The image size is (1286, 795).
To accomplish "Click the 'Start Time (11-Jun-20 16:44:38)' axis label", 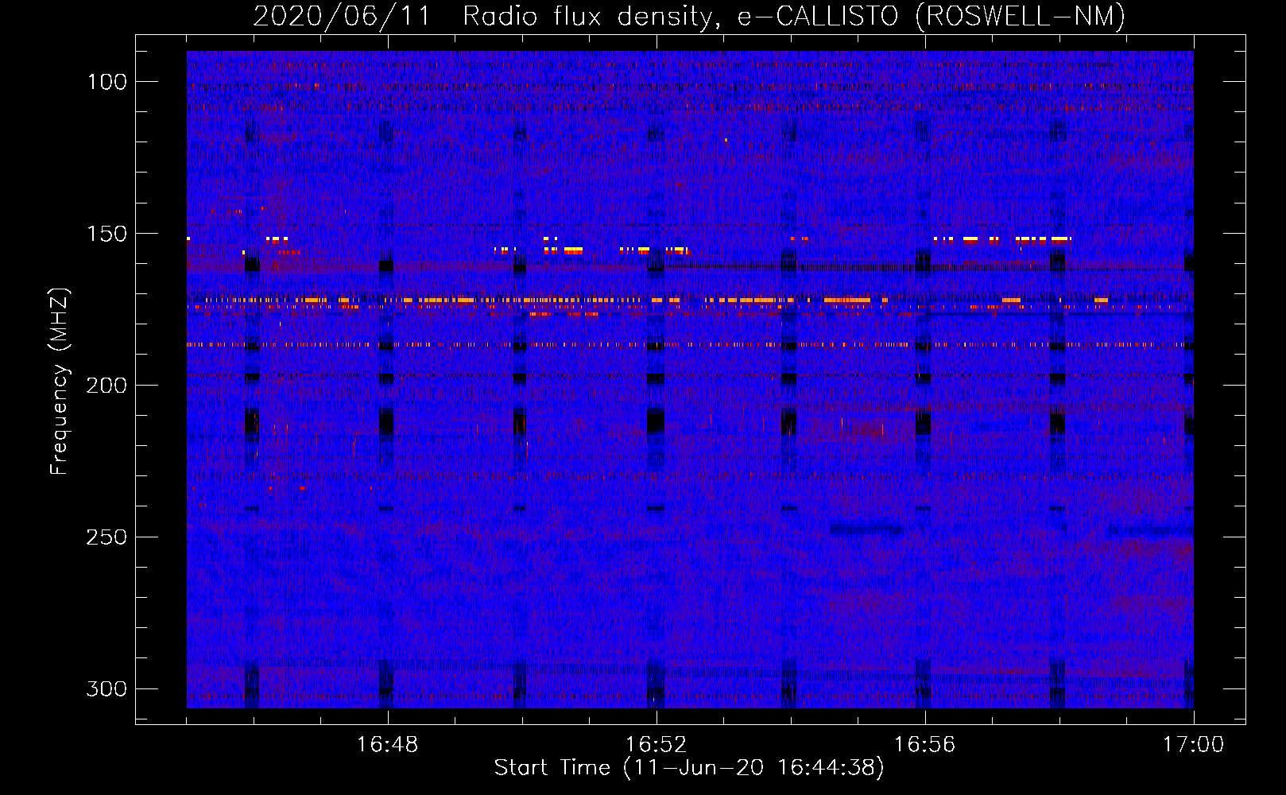I will click(x=689, y=768).
